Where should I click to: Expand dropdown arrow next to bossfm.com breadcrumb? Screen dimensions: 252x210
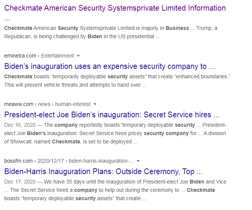click(138, 161)
